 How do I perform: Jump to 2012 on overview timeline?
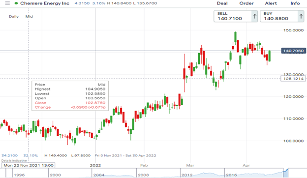[x=187, y=175]
